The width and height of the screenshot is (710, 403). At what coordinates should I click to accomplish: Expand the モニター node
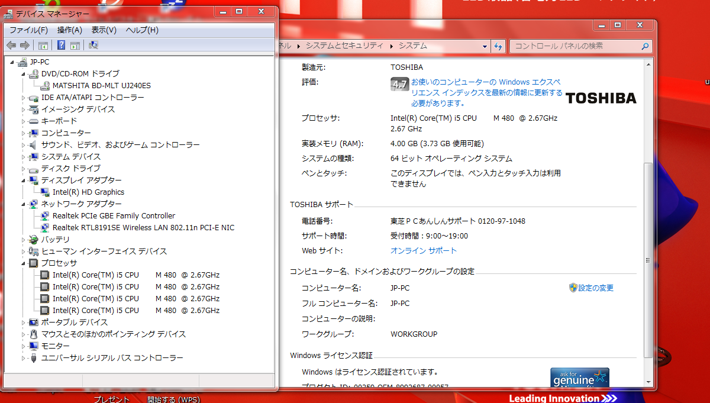[24, 346]
